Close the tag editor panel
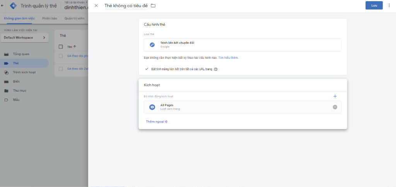Viewport: 396px width, 187px height. (x=96, y=5)
